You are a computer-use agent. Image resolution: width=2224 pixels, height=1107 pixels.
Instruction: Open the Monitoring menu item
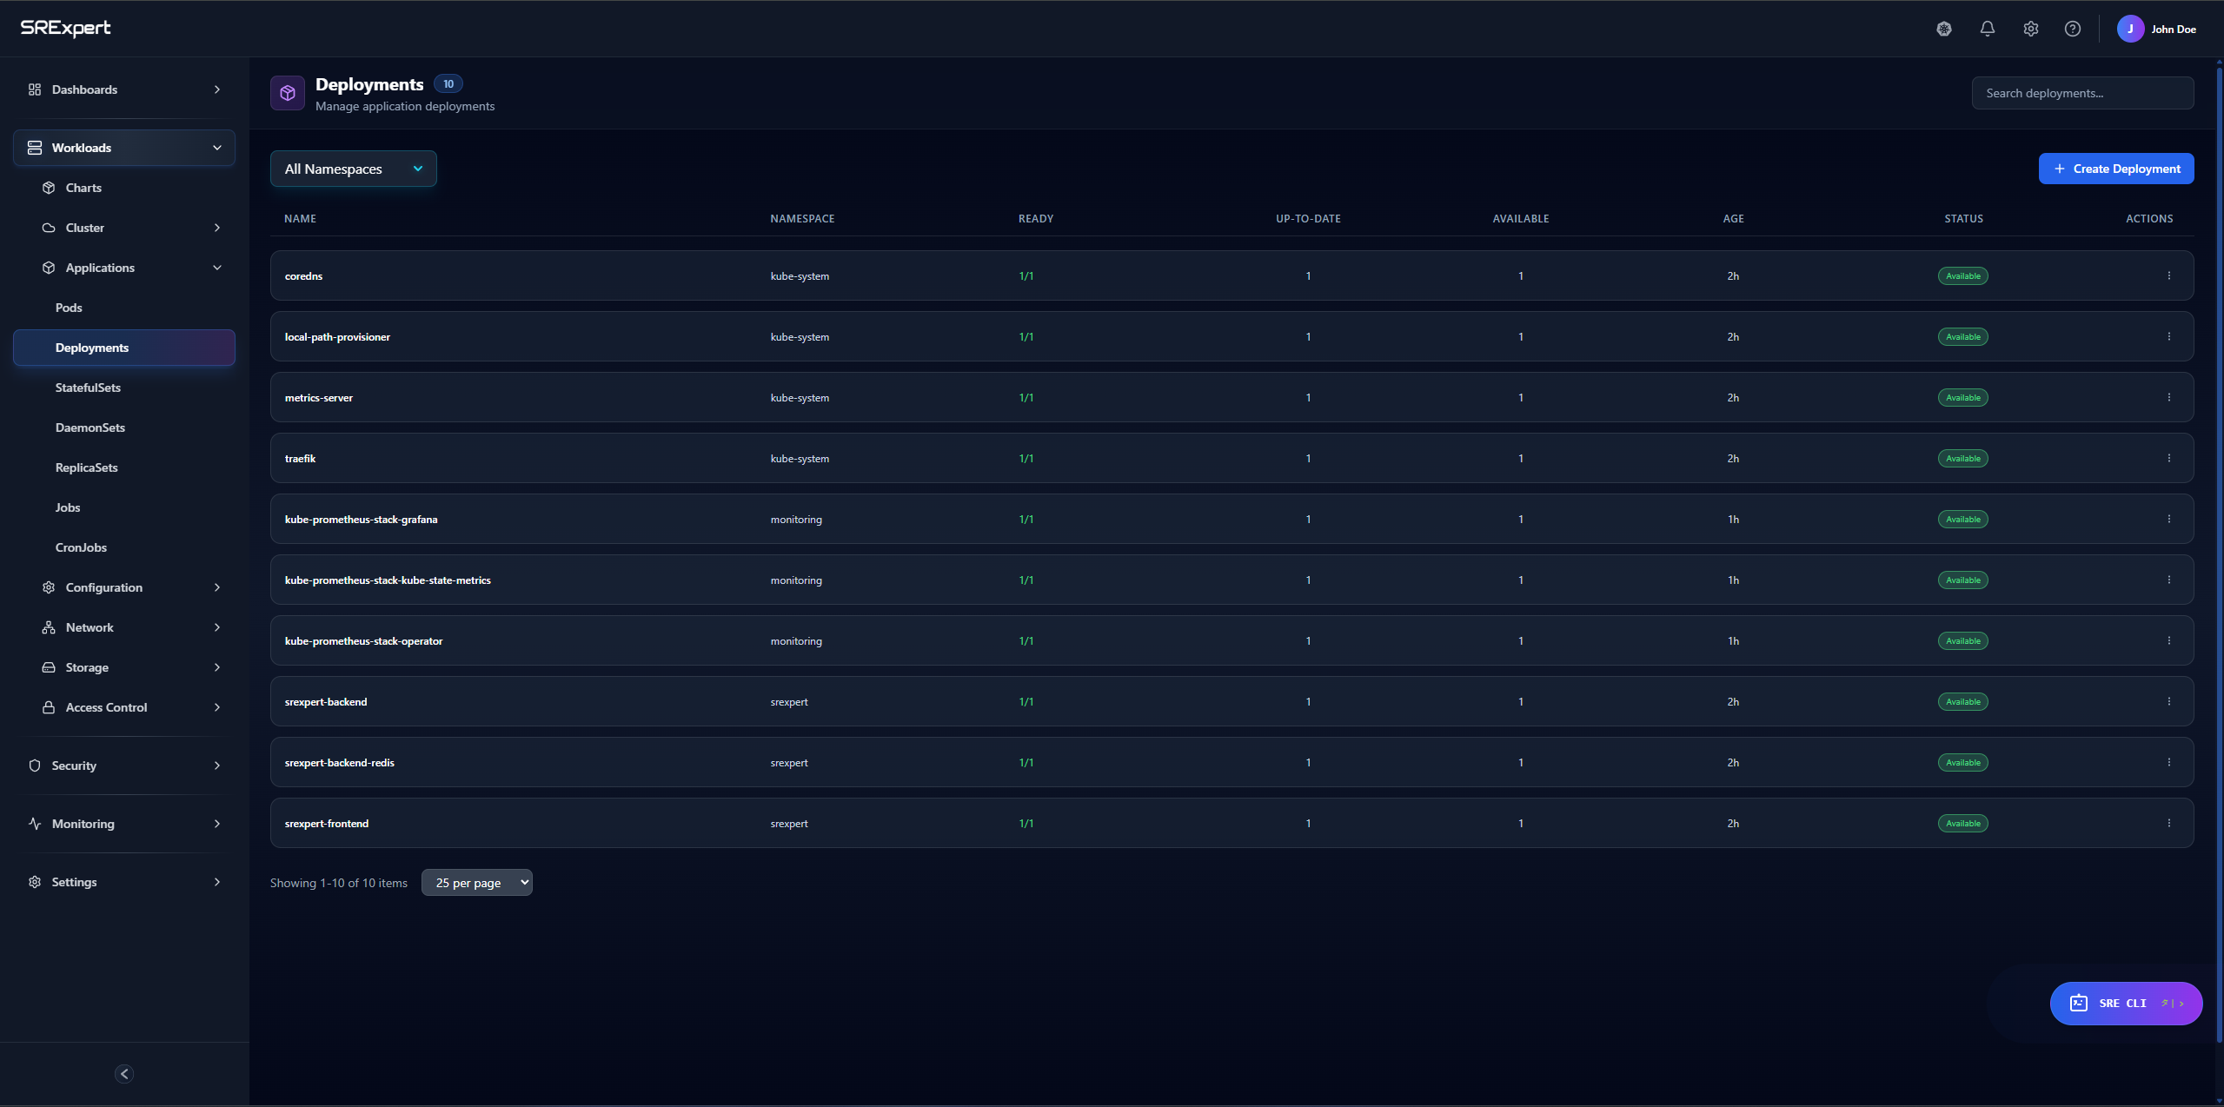click(83, 824)
